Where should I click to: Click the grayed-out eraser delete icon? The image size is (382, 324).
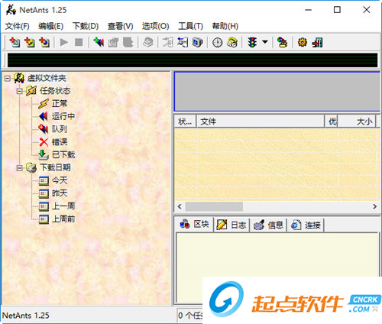[148, 42]
